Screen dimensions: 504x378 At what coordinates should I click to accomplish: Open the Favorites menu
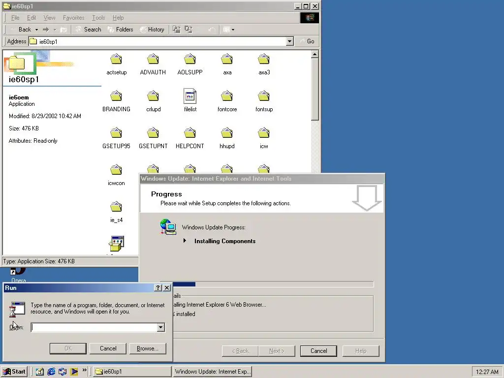click(x=74, y=18)
